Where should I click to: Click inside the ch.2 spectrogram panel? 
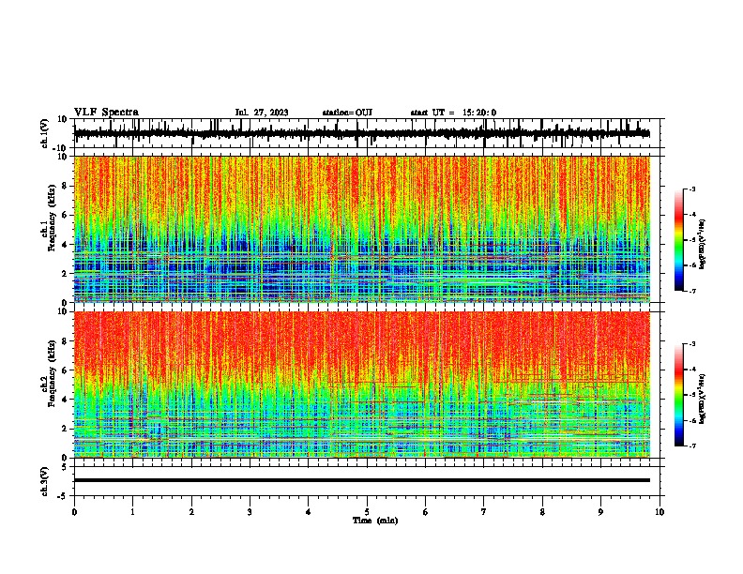361,385
